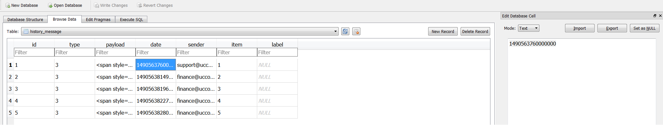Expand the history_message table dropdown
This screenshot has width=663, height=125.
335,31
